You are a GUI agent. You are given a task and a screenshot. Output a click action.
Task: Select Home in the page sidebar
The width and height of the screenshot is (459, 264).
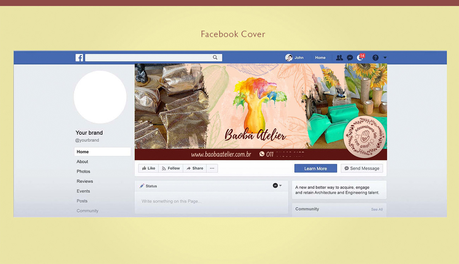(x=102, y=152)
